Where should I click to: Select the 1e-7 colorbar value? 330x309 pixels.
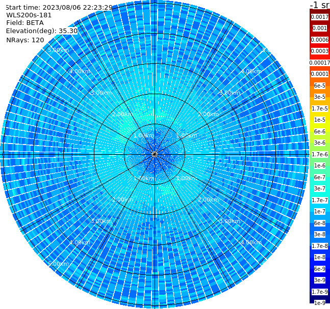coord(320,211)
